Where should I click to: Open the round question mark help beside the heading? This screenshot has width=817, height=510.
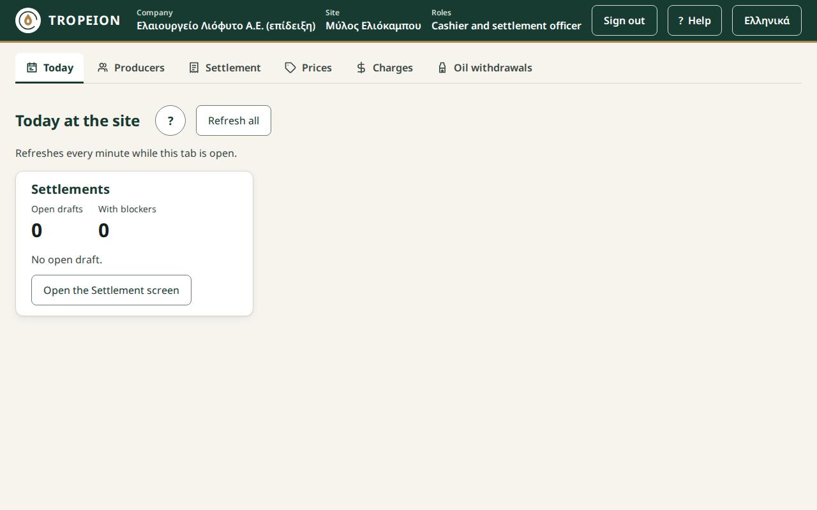[x=170, y=120]
